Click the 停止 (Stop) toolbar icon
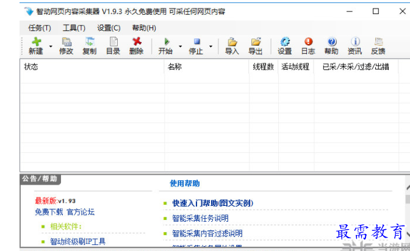This screenshot has height=251, width=410. [x=196, y=46]
